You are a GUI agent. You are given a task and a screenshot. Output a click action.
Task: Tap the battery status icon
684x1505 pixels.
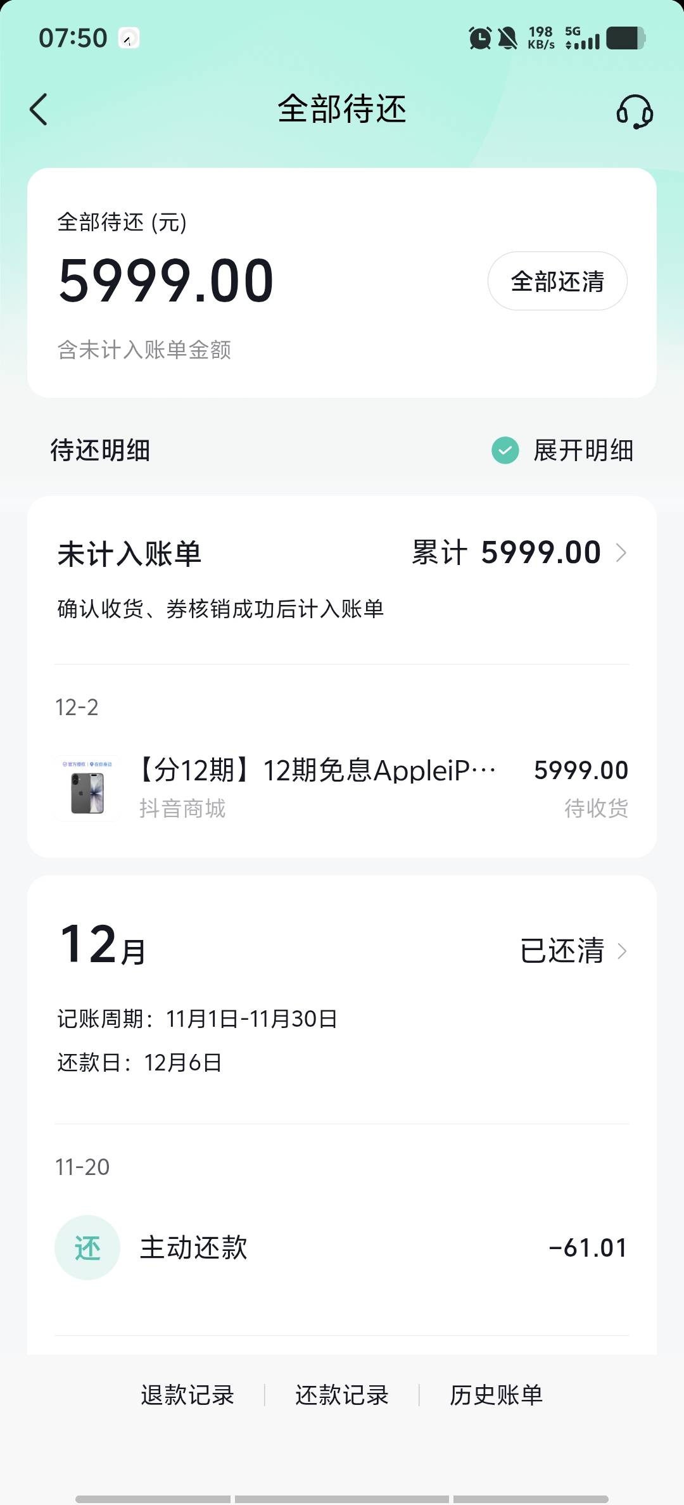[625, 39]
